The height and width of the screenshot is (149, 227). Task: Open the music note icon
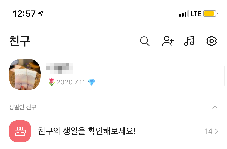(189, 41)
